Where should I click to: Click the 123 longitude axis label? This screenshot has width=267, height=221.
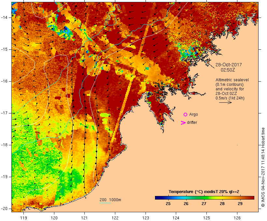click(x=146, y=218)
